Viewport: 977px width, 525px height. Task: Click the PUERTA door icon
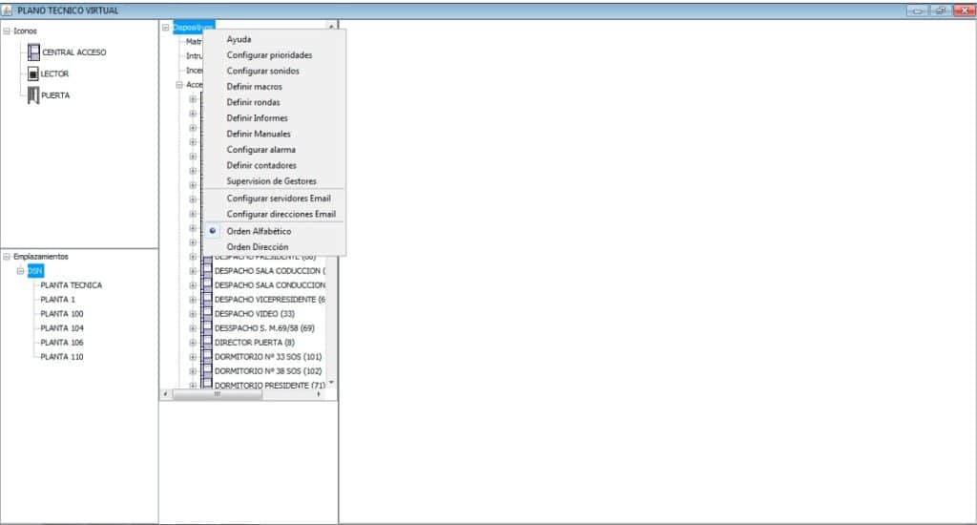tap(33, 95)
